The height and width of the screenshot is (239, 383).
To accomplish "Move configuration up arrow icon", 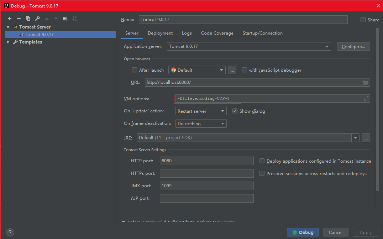I will point(47,19).
